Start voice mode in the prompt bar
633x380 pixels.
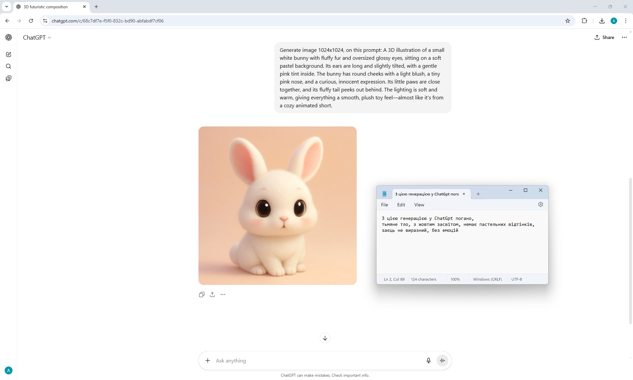[x=442, y=361]
